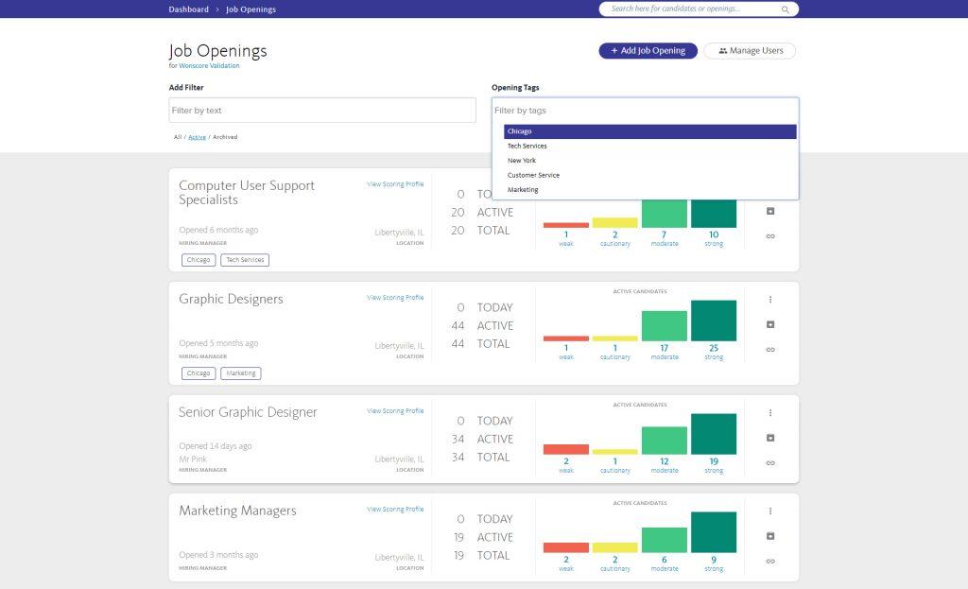
Task: Click archive icon on Senior Graphic Designer card
Action: (770, 438)
